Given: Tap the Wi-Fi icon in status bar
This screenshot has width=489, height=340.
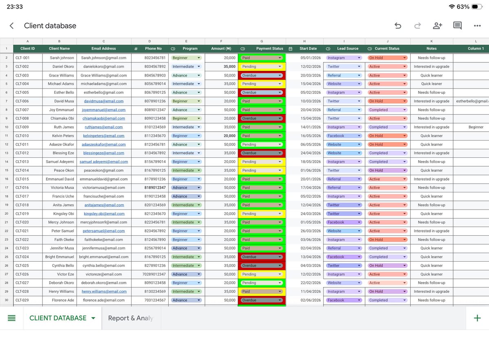Looking at the screenshot, I should point(452,7).
